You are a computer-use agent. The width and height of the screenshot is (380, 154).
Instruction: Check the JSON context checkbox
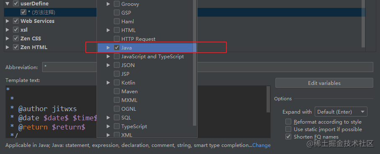(117, 65)
